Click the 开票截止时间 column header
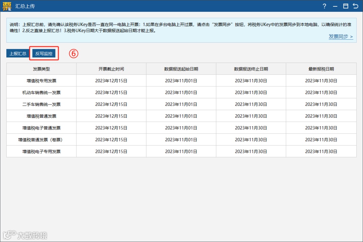The image size is (363, 242). [x=111, y=69]
